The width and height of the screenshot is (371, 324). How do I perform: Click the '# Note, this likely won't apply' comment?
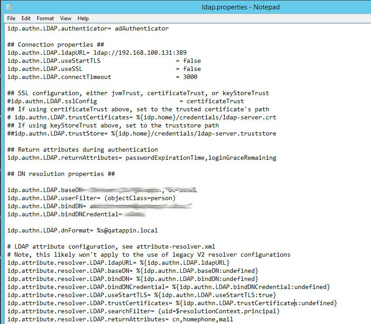point(149,254)
